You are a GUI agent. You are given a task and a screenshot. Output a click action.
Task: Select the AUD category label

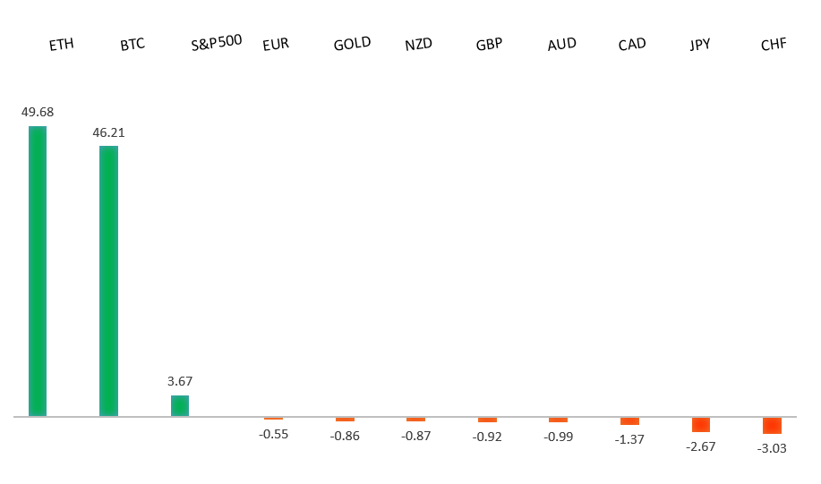pos(561,44)
